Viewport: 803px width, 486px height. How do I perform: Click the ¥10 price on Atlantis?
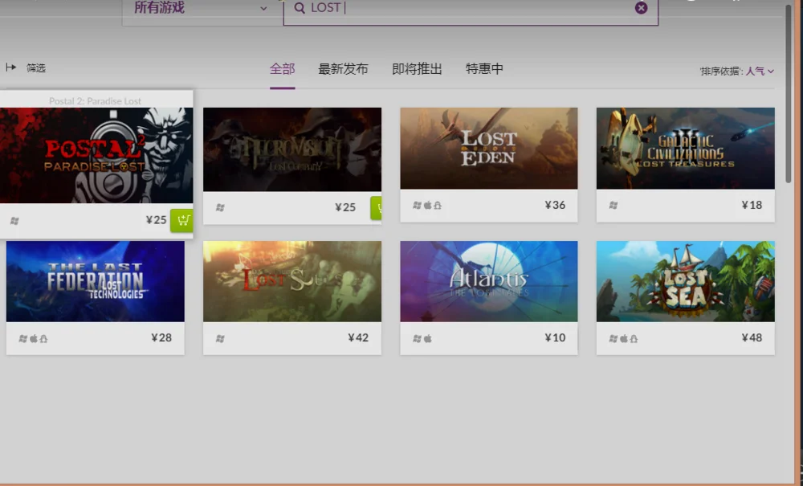pyautogui.click(x=555, y=337)
